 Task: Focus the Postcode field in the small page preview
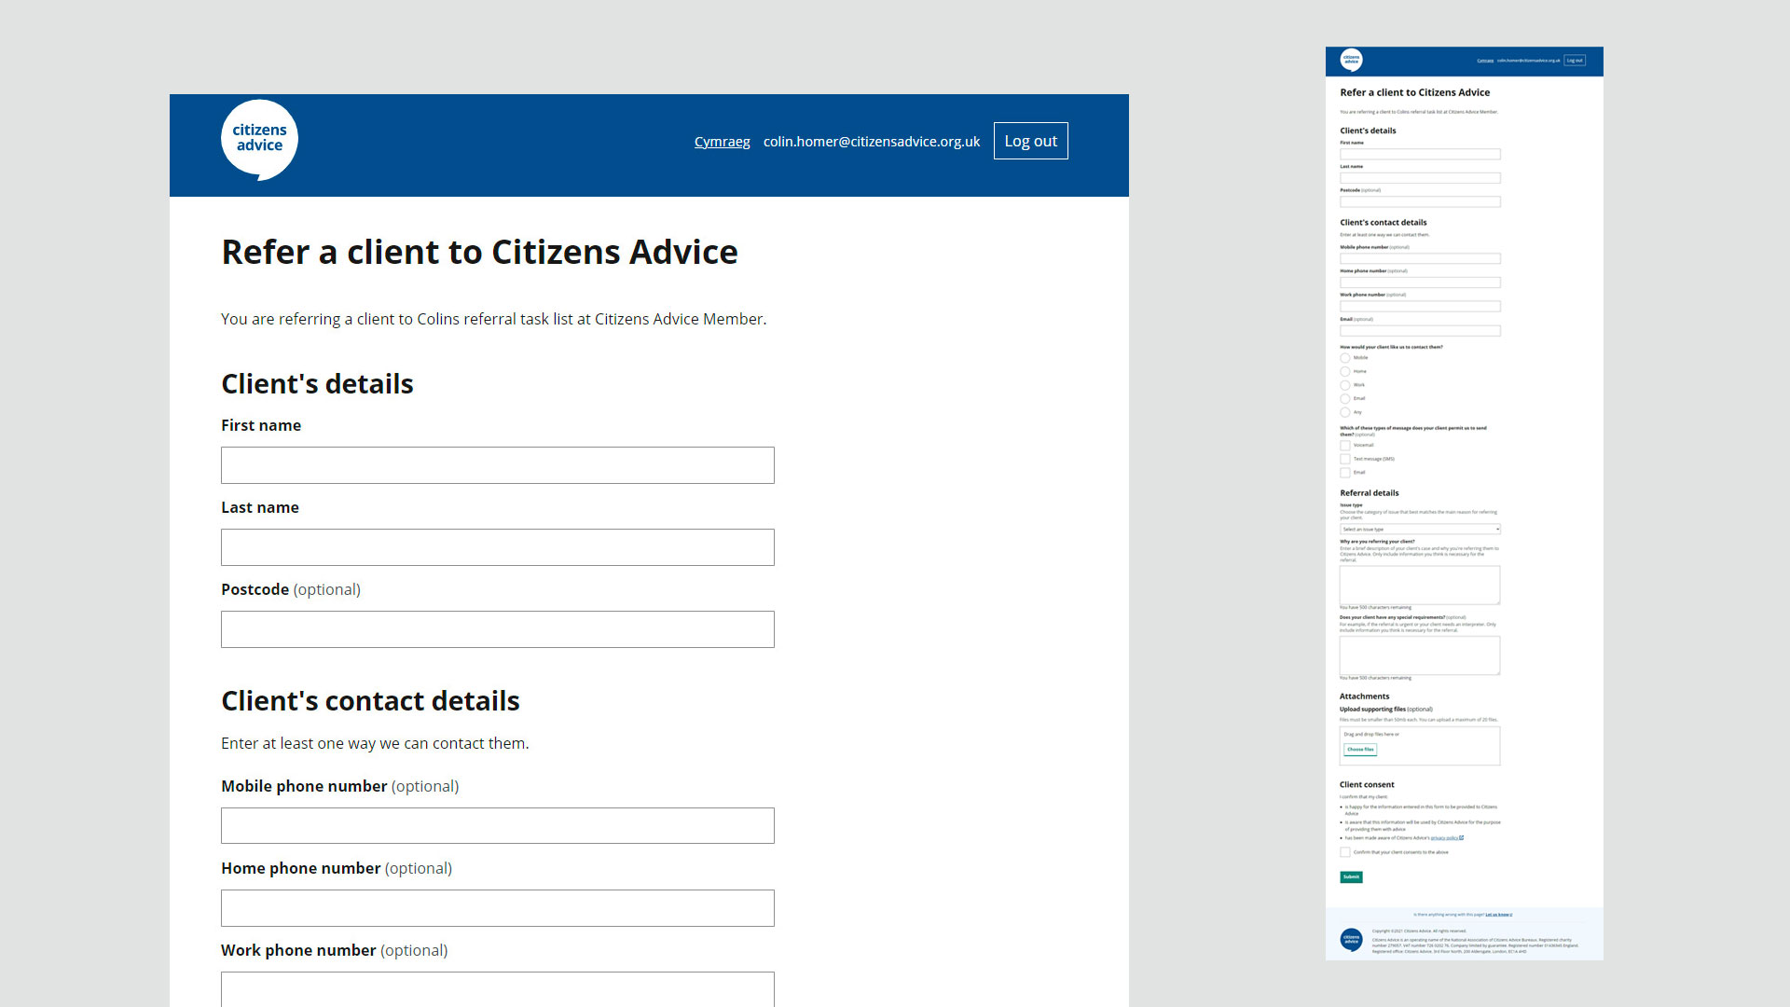tap(1420, 201)
